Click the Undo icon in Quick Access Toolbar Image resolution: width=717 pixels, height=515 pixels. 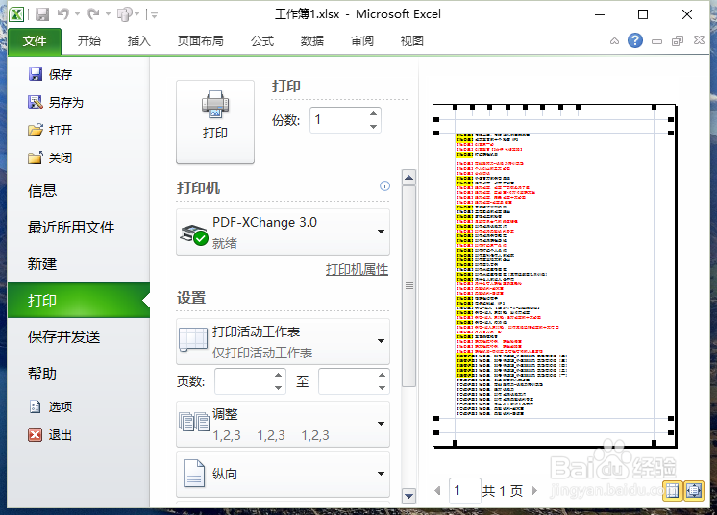63,14
